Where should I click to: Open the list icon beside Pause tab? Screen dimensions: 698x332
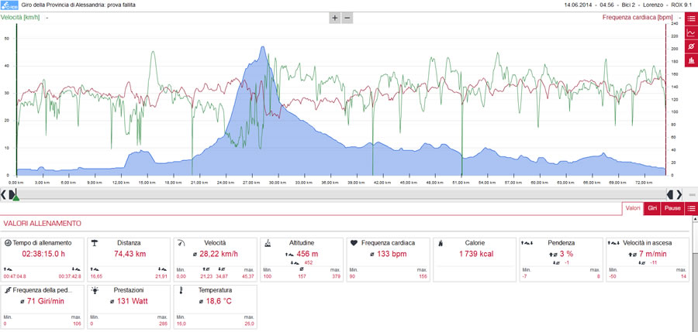point(691,208)
